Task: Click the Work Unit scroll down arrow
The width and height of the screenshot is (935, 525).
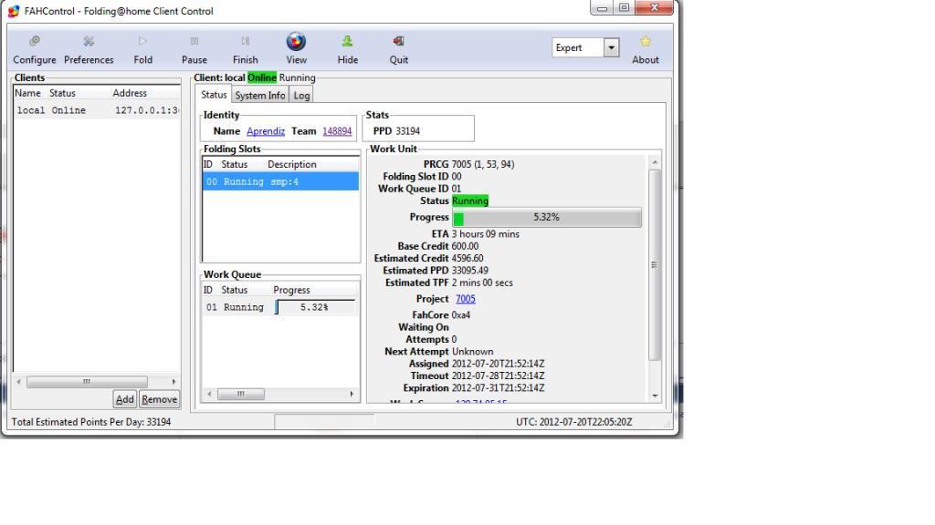Action: pos(655,396)
